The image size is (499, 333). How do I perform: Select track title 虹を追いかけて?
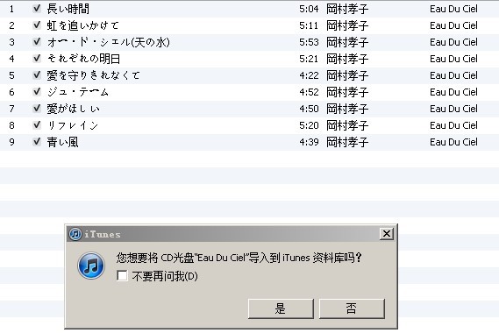click(x=82, y=25)
